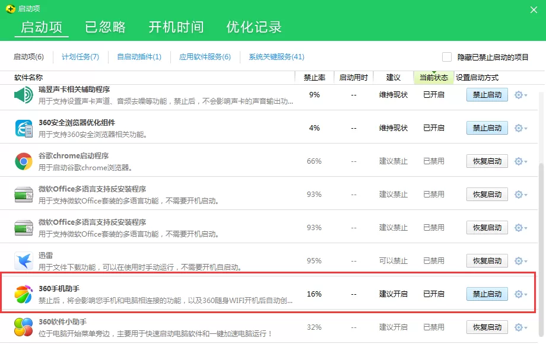Click the 360软件小助手 four-color icon

[x=24, y=327]
